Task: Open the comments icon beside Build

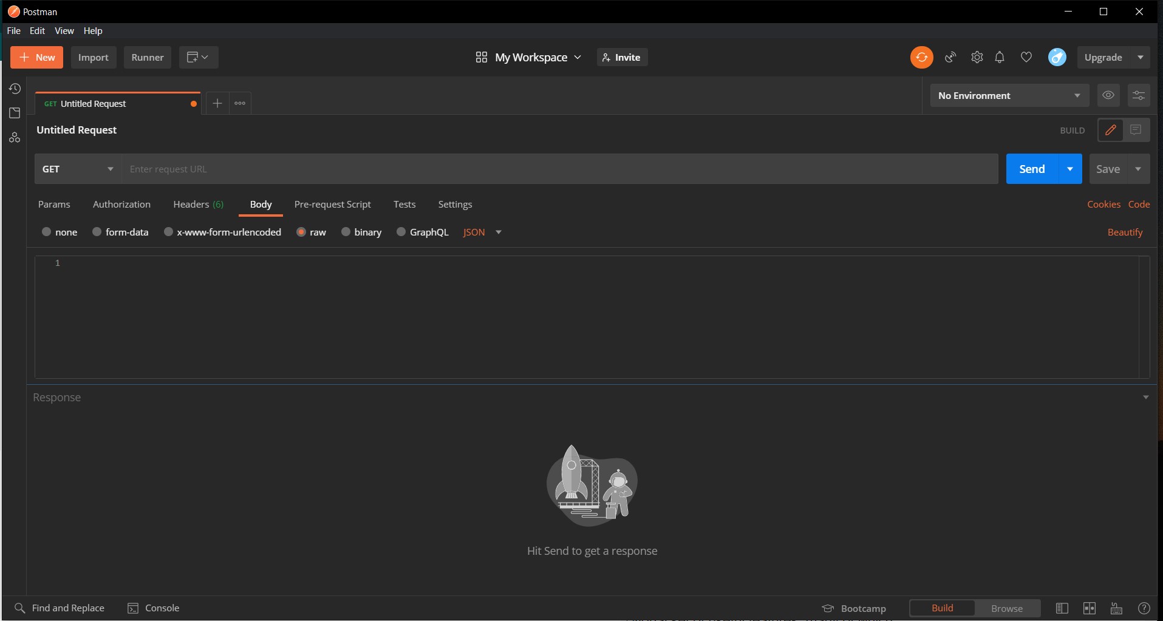Action: (x=1136, y=130)
